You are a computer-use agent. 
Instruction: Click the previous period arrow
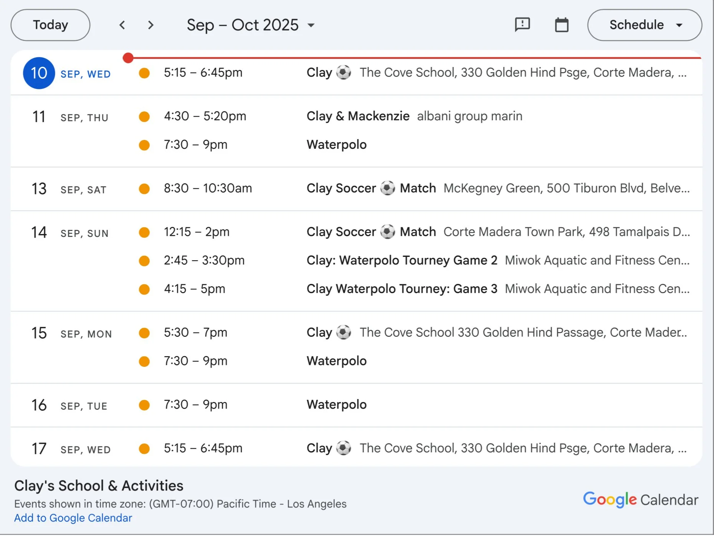122,25
